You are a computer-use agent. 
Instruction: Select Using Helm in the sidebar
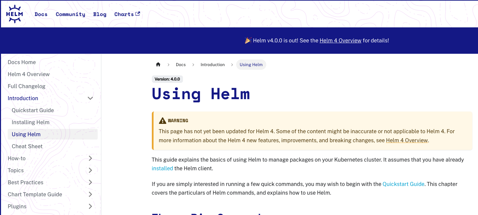pos(53,134)
